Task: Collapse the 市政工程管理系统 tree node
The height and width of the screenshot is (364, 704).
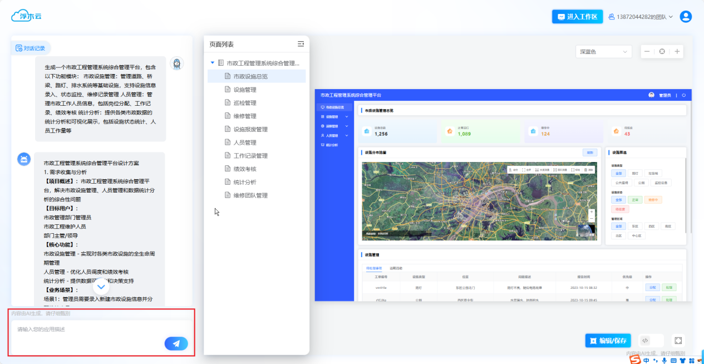Action: (213, 63)
